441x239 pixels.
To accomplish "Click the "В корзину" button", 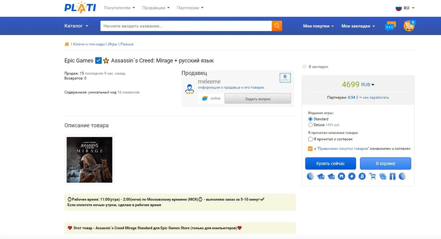I will (386, 163).
